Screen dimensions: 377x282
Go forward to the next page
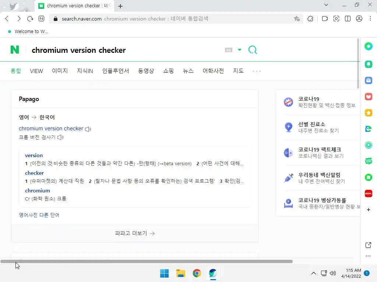coord(19,19)
